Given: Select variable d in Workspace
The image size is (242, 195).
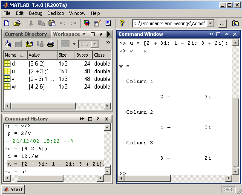Looking at the screenshot, I should (57, 63).
